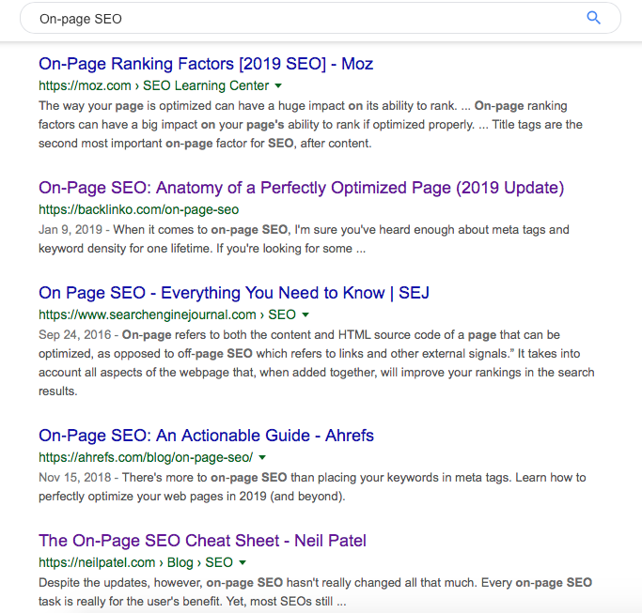
Task: Click the backlinko.com/on-page-seo green URL
Action: [139, 209]
